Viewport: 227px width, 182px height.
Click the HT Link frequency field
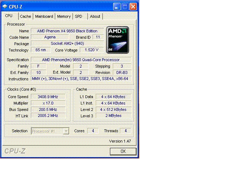pos(48,116)
